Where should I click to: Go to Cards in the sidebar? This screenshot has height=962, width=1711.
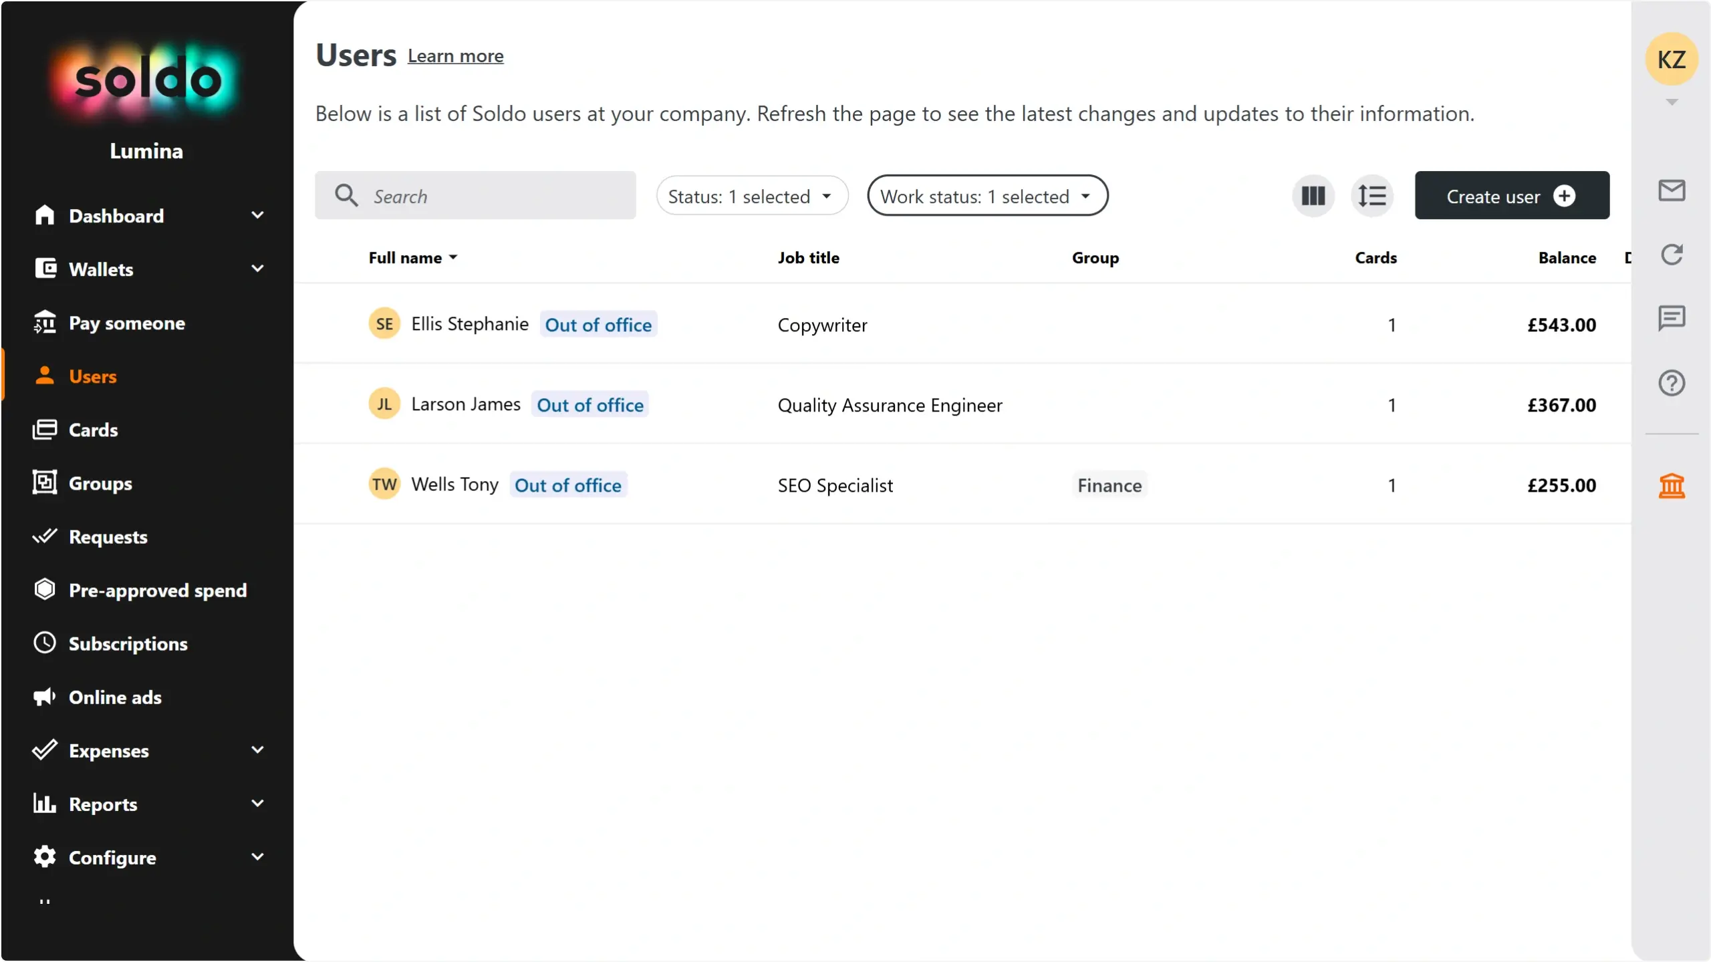click(x=93, y=430)
